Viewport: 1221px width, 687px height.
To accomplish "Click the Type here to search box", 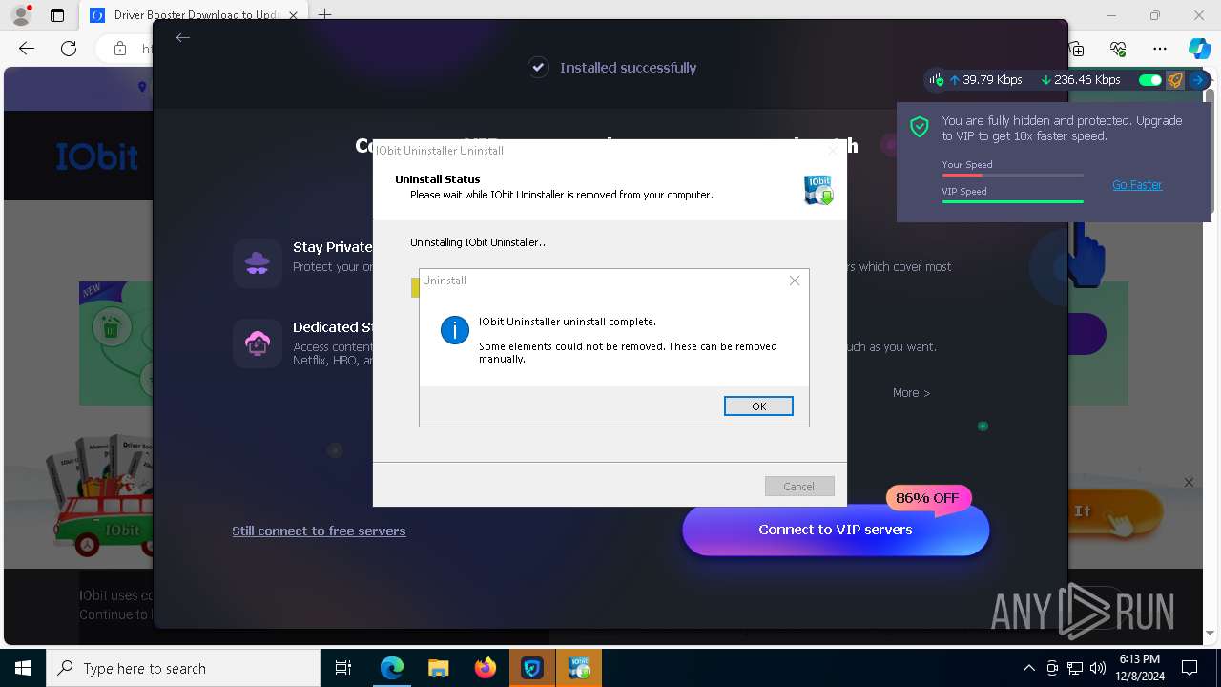I will pos(183,668).
